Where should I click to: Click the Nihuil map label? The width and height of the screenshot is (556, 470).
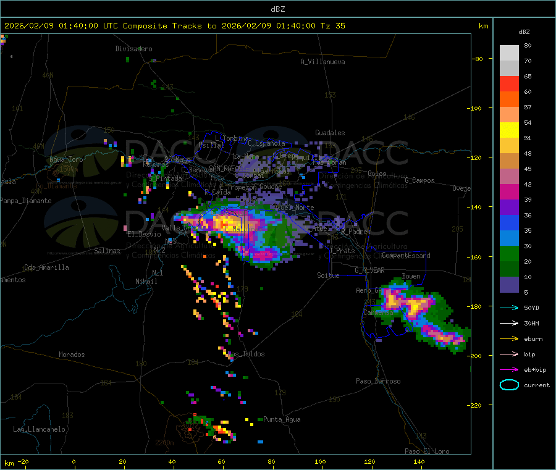click(146, 282)
